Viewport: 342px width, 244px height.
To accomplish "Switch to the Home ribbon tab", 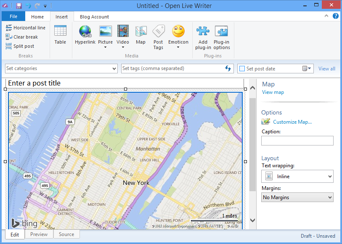I will 37,17.
